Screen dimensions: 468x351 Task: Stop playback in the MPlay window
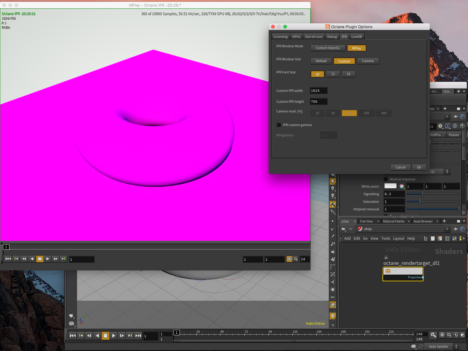[x=40, y=259]
